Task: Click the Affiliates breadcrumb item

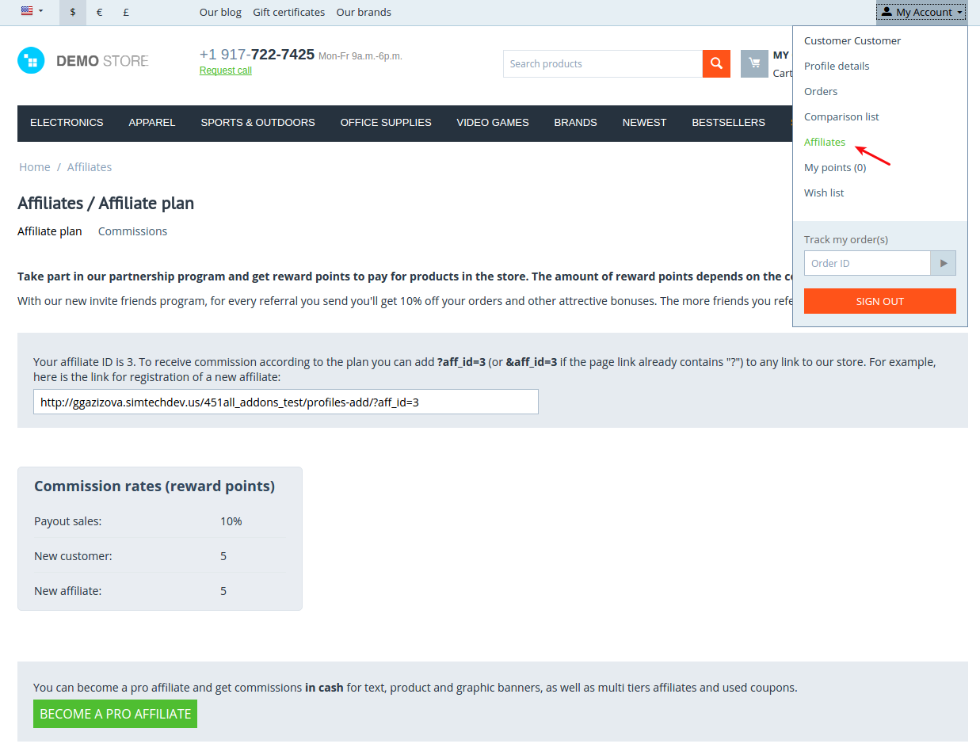Action: [90, 167]
